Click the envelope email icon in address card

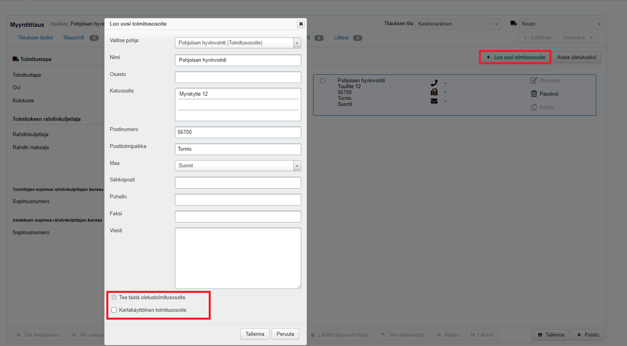[434, 101]
